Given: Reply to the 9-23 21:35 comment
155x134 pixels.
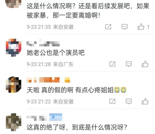Looking at the screenshot, I should pos(125,27).
